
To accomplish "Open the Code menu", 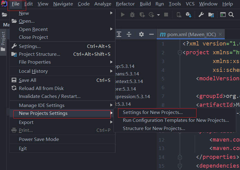I will [84, 4].
